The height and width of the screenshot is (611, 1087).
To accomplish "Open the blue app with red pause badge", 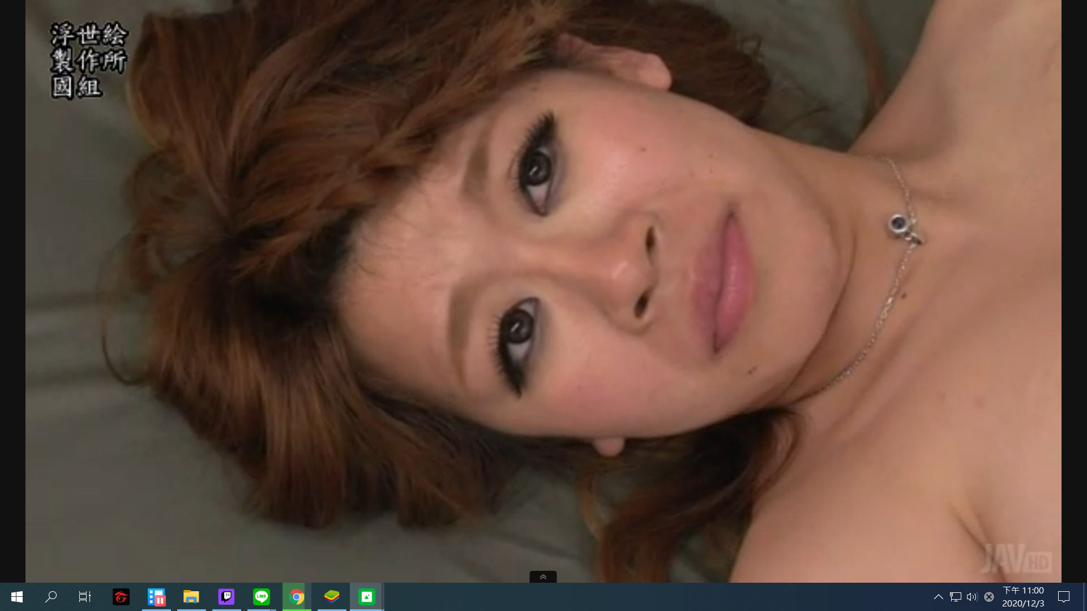I will pos(156,597).
